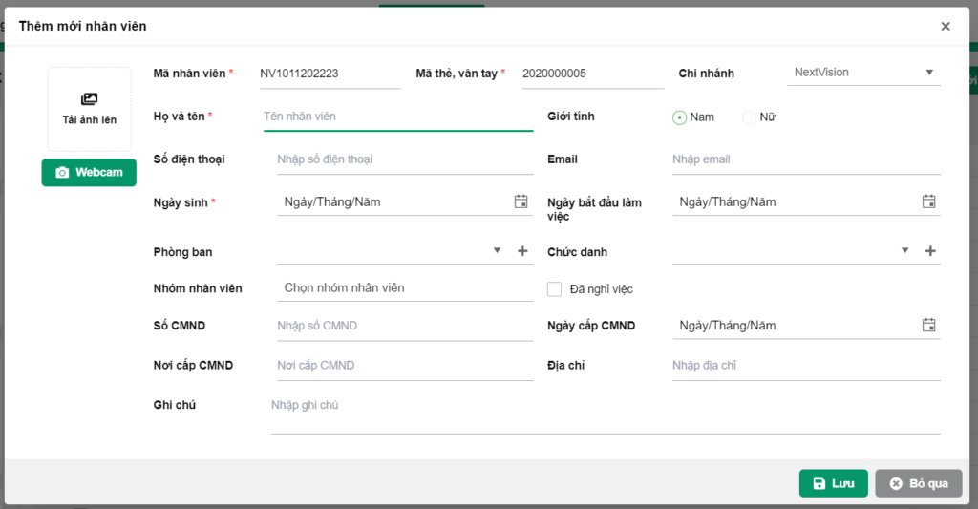This screenshot has width=978, height=509.
Task: Click the Lưu save button
Action: [833, 483]
